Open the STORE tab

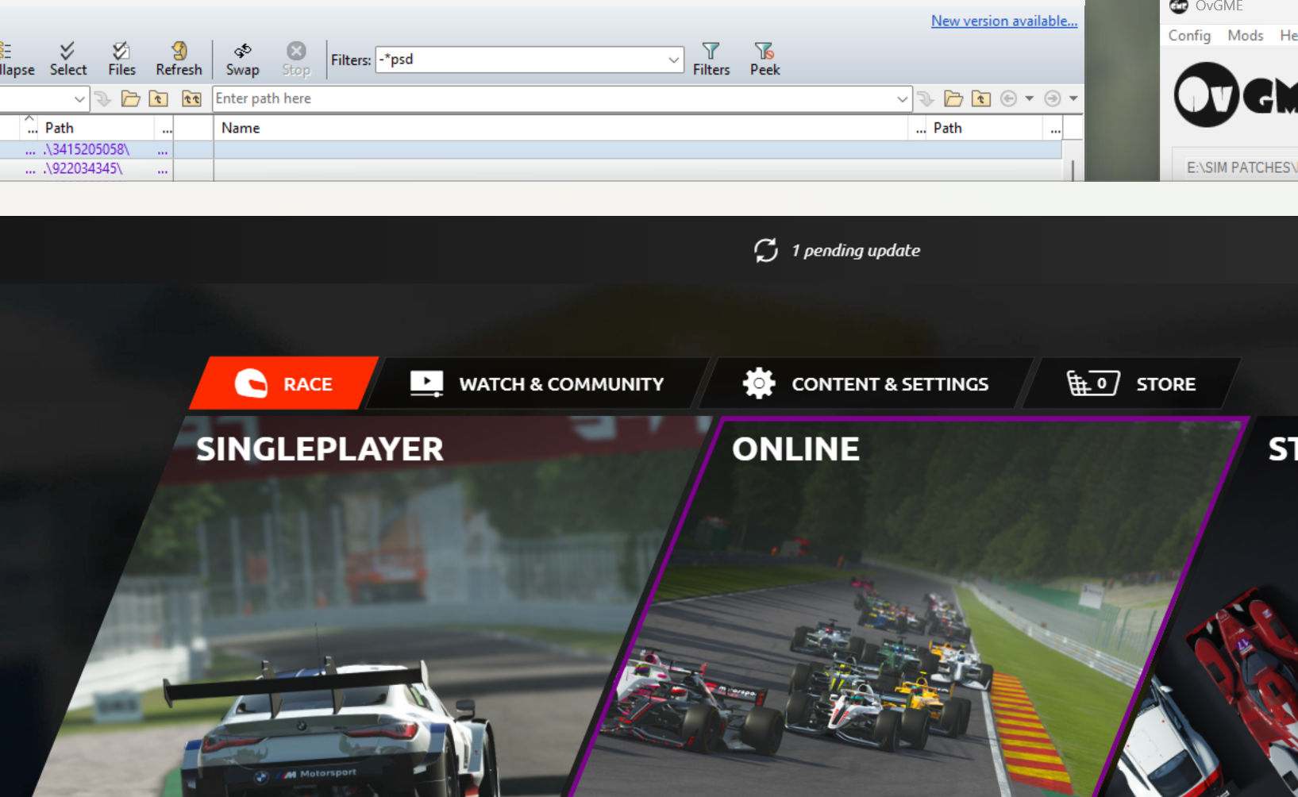(1131, 383)
